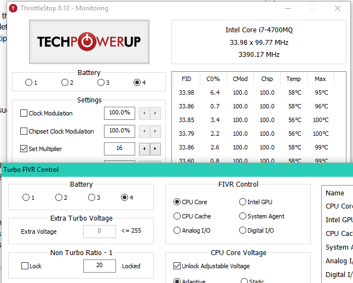Select the CPU Cache FIVR radio button
353x283 pixels.
tap(177, 216)
